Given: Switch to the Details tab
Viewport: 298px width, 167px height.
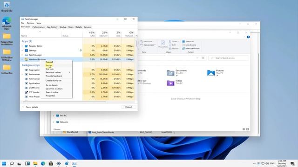Looking at the screenshot, I should (79, 27).
